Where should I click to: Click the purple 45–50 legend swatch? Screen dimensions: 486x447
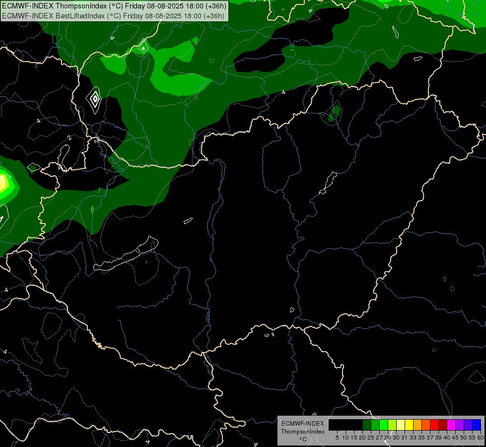(460, 425)
